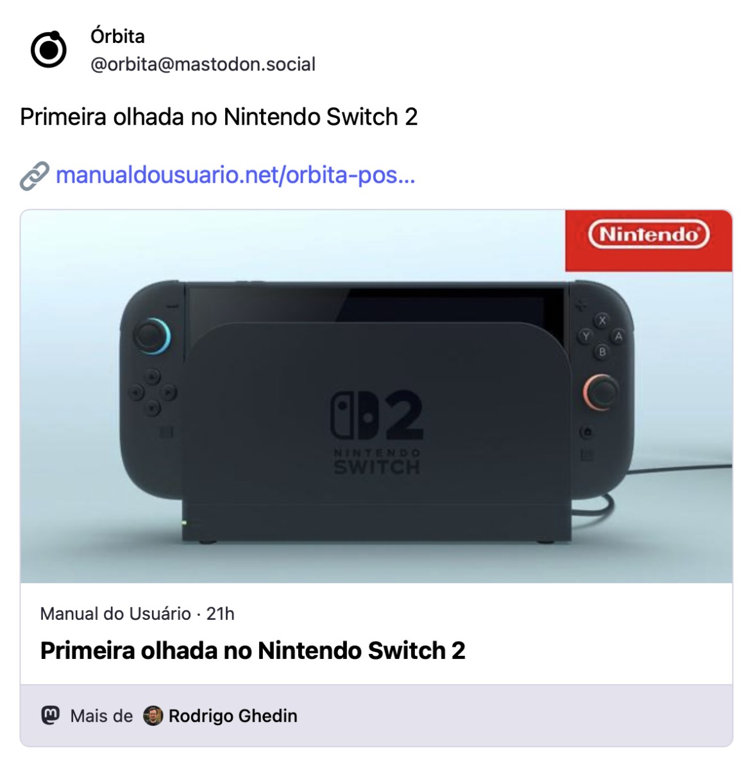
Task: Open Rodrigo Ghedin author link
Action: click(233, 715)
